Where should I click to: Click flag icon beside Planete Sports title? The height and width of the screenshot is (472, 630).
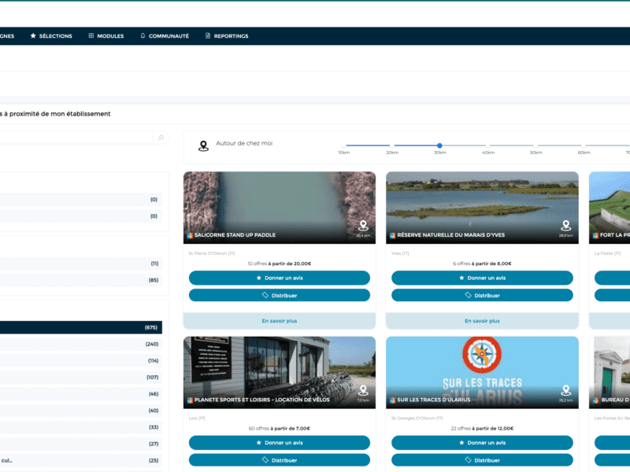tap(190, 400)
